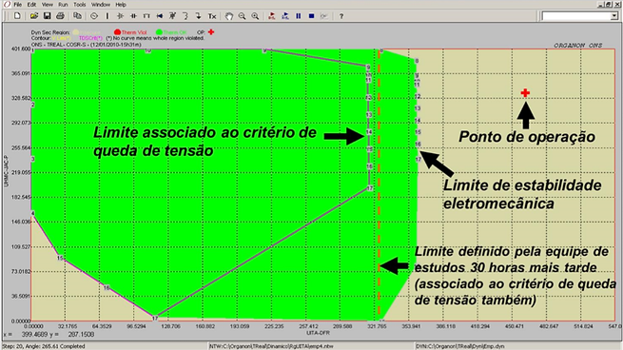Viewport: 623px width, 350px height.
Task: Click the 'ORGANON ONS' chart label
Action: tap(578, 46)
